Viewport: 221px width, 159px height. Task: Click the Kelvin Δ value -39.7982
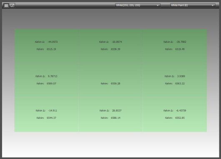pyautogui.click(x=181, y=42)
